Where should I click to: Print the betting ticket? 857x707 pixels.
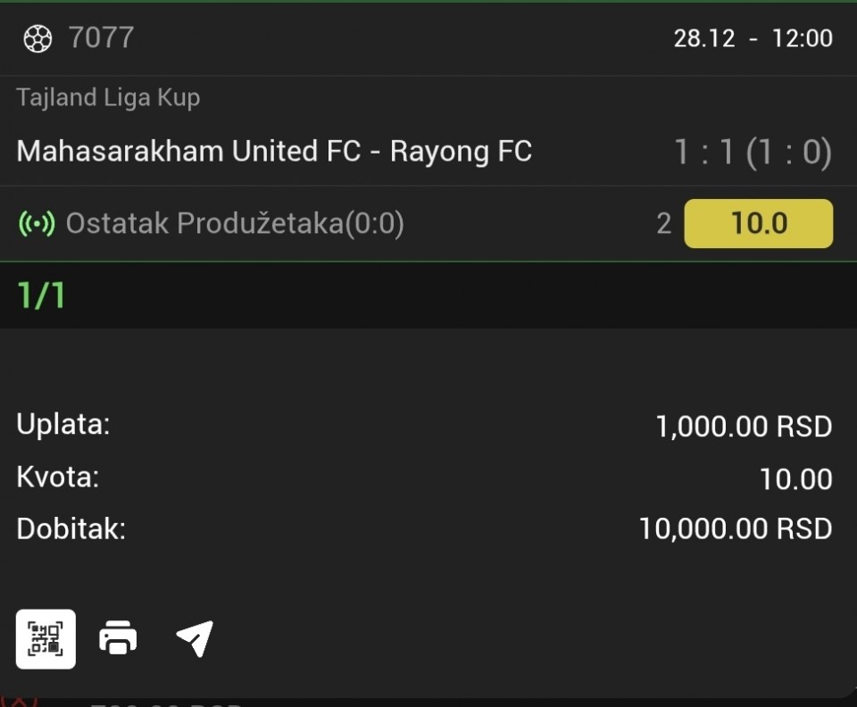pos(119,639)
